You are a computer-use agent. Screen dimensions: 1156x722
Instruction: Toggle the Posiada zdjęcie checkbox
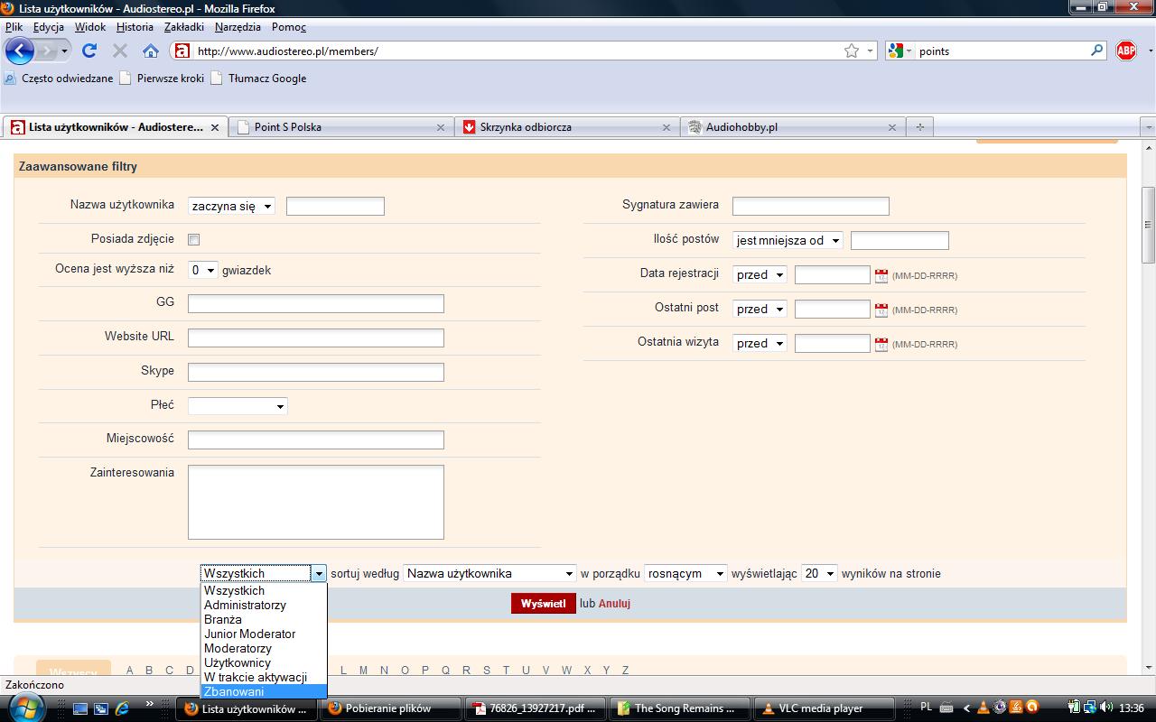pyautogui.click(x=193, y=239)
